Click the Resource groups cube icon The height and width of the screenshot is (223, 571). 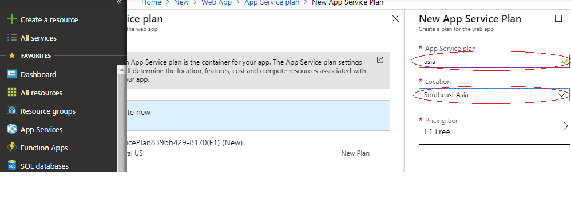point(12,110)
